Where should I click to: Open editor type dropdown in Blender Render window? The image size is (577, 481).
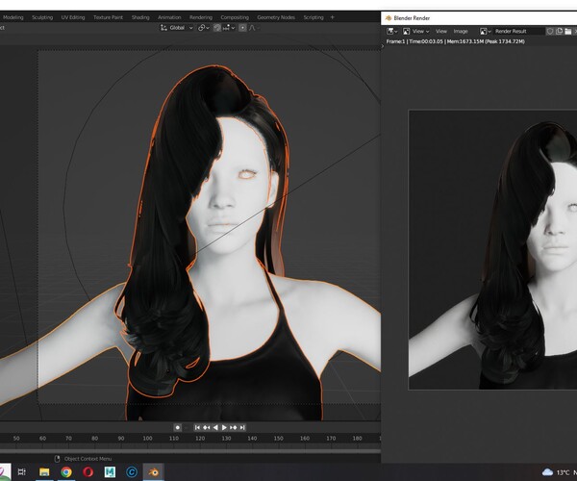tap(392, 32)
